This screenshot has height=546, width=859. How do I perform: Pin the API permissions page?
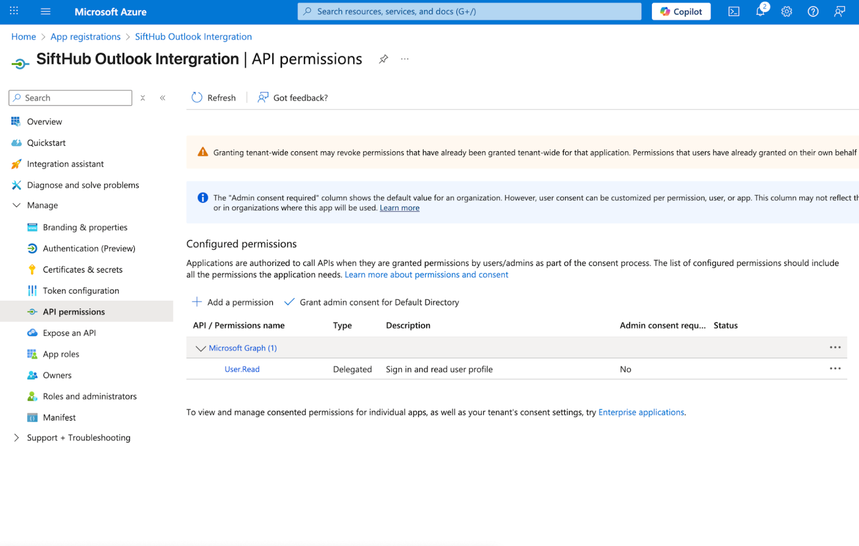pyautogui.click(x=383, y=59)
